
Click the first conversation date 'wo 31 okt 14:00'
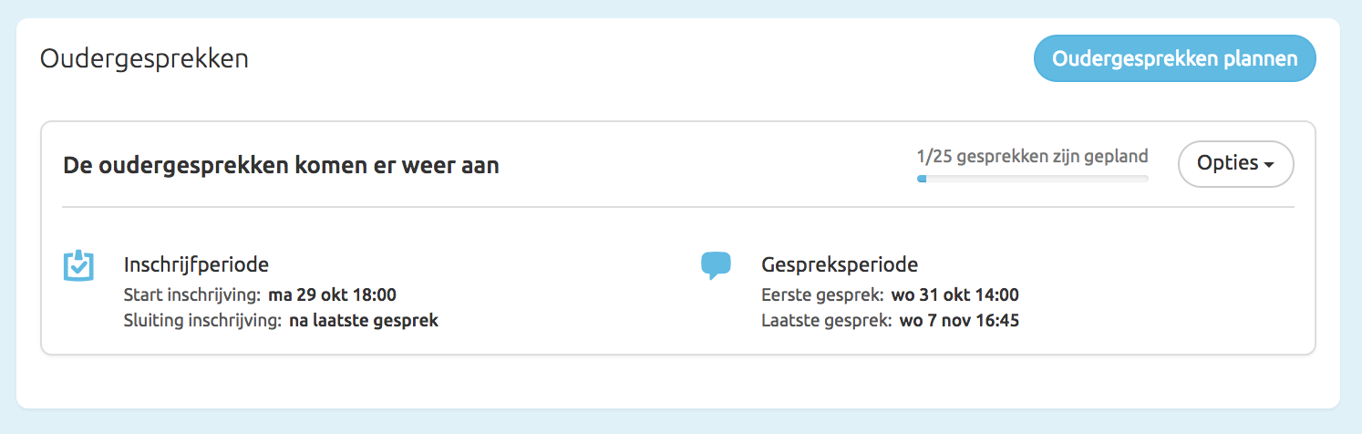(x=954, y=294)
